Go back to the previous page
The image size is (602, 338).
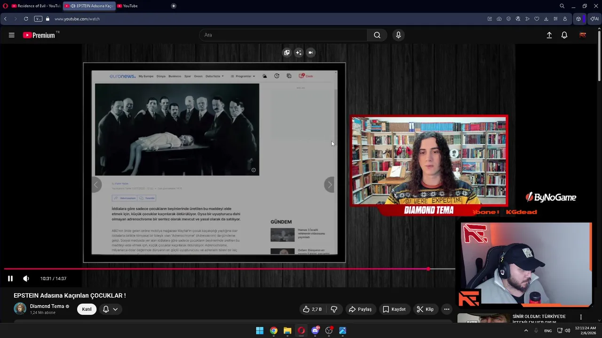point(5,19)
